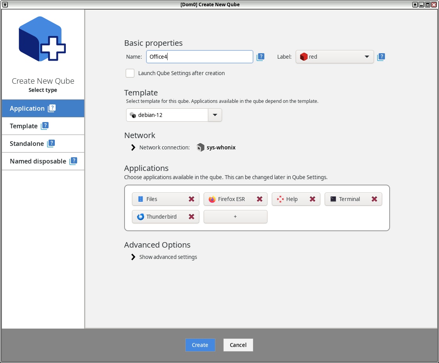Select Application qube type
The width and height of the screenshot is (439, 363).
pos(43,108)
